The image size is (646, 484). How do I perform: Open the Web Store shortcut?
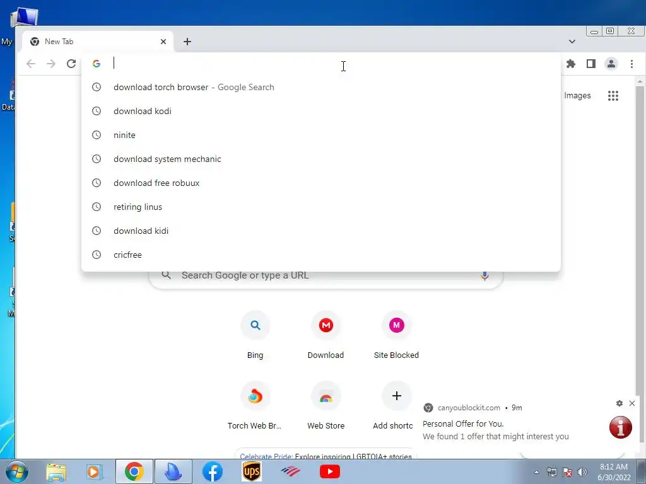[x=326, y=406]
